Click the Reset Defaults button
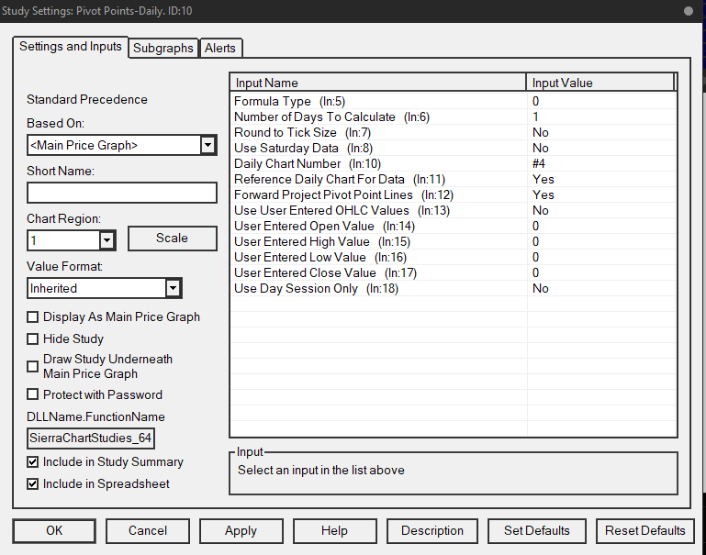Viewport: 706px width, 555px height. coord(645,531)
